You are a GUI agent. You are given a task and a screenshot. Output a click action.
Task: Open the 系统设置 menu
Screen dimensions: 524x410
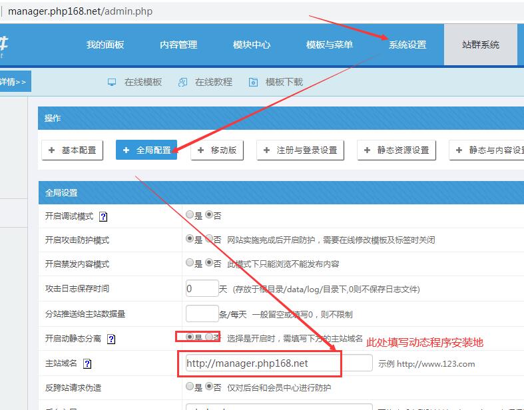[x=407, y=45]
